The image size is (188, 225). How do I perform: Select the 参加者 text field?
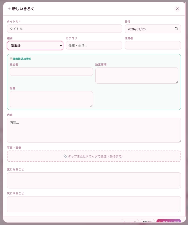pos(51,72)
